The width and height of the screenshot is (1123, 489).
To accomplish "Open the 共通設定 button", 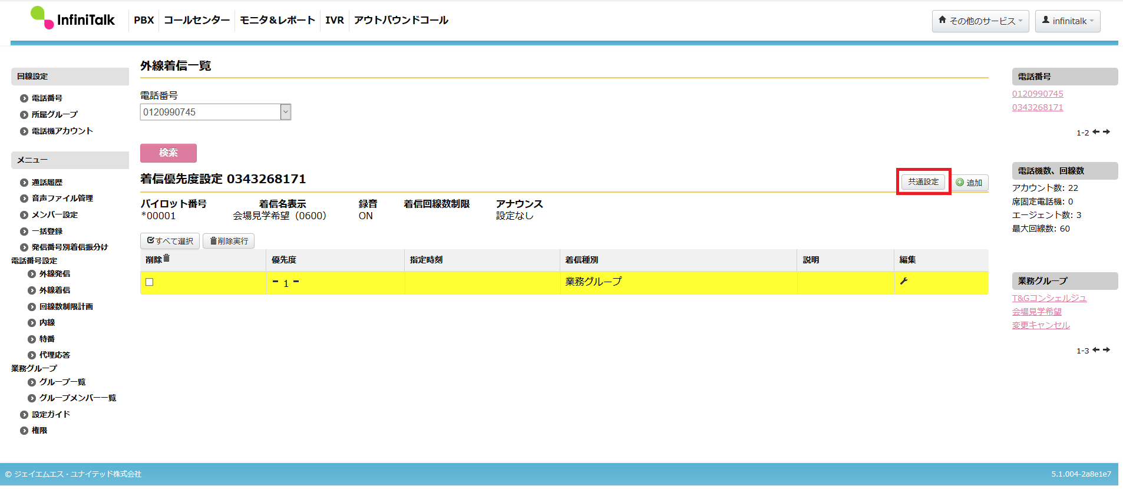I will pos(923,182).
